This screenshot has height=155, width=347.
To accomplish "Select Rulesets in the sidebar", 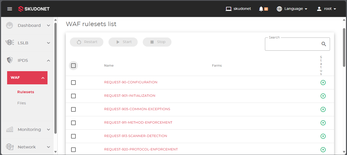I will (x=26, y=92).
